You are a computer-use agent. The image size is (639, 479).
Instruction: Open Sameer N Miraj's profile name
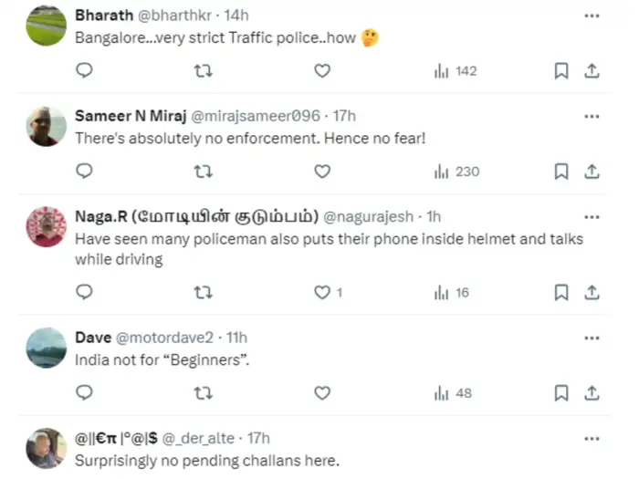coord(128,116)
